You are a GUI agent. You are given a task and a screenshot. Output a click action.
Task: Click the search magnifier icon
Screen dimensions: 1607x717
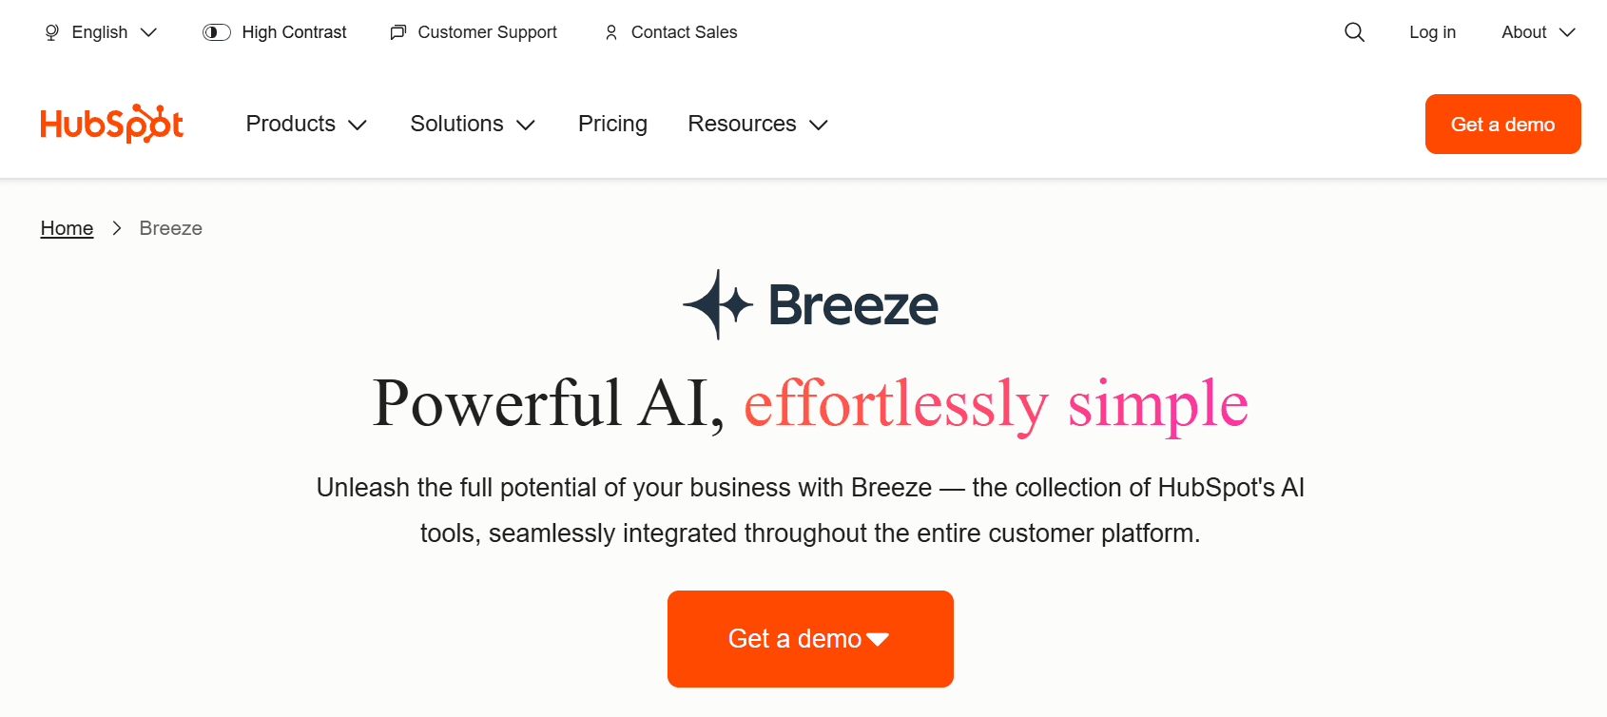pyautogui.click(x=1354, y=31)
